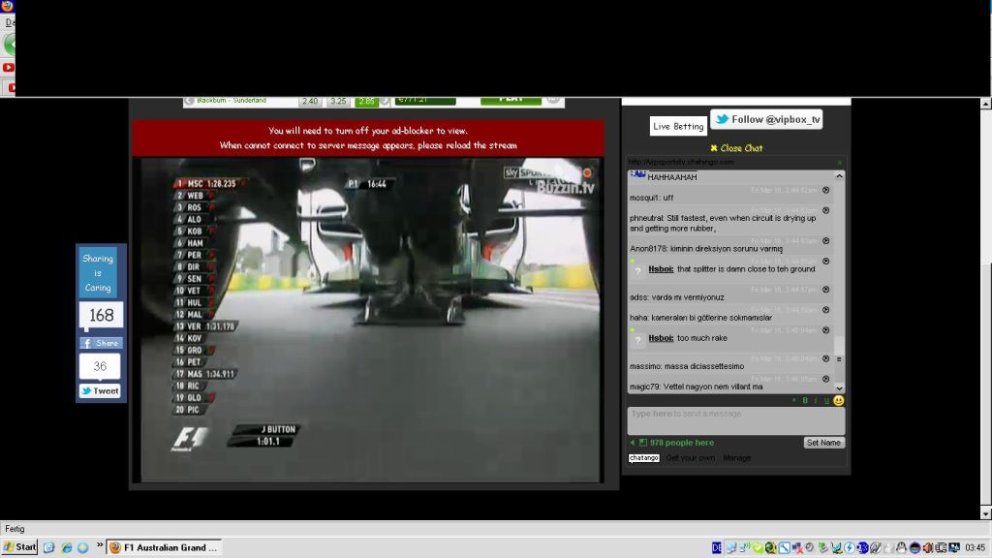Toggle bold text in chat toolbar
The width and height of the screenshot is (992, 558).
pyautogui.click(x=805, y=400)
